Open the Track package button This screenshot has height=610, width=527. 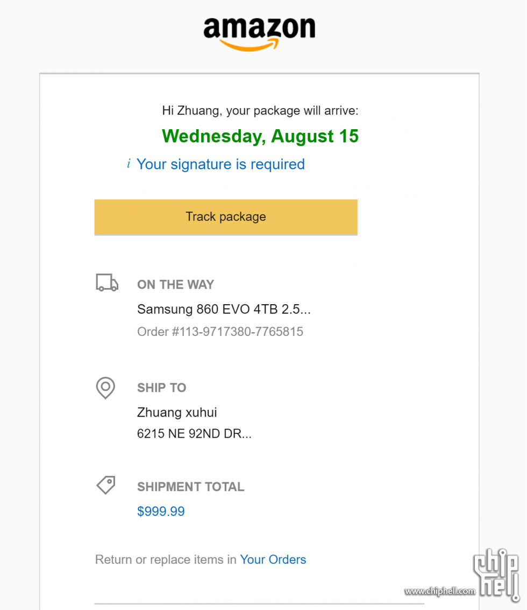[x=226, y=217]
